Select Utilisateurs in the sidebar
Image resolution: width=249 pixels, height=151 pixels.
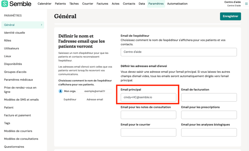(x=12, y=48)
